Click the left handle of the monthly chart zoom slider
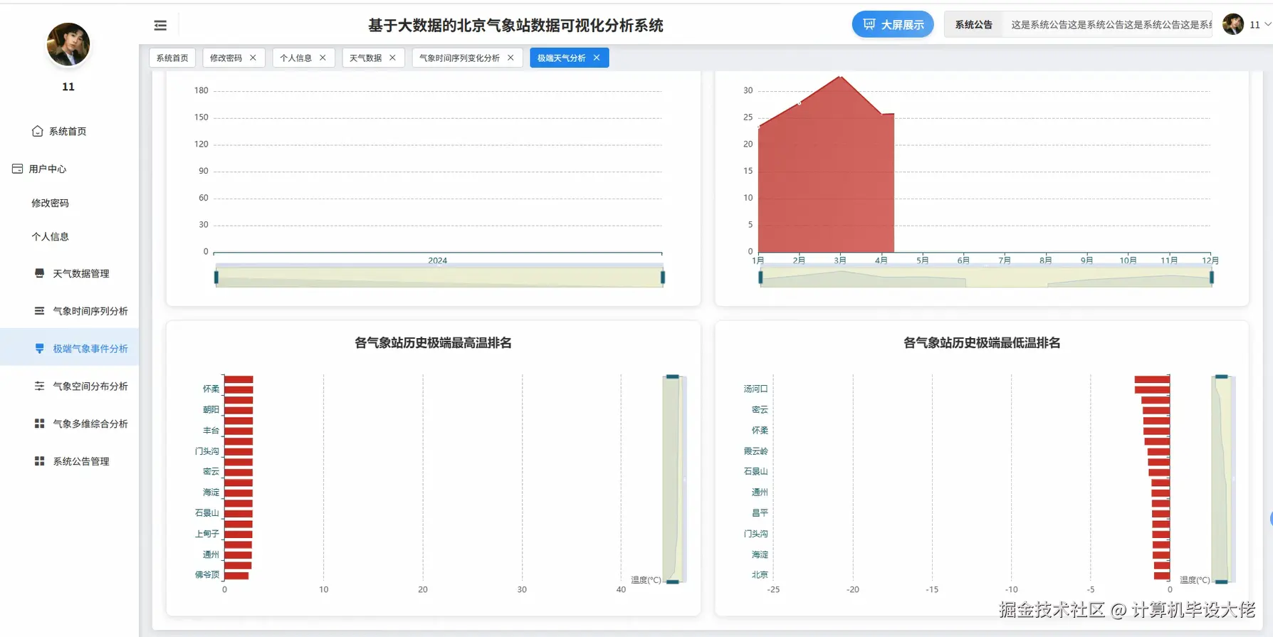The width and height of the screenshot is (1273, 637). coord(760,277)
